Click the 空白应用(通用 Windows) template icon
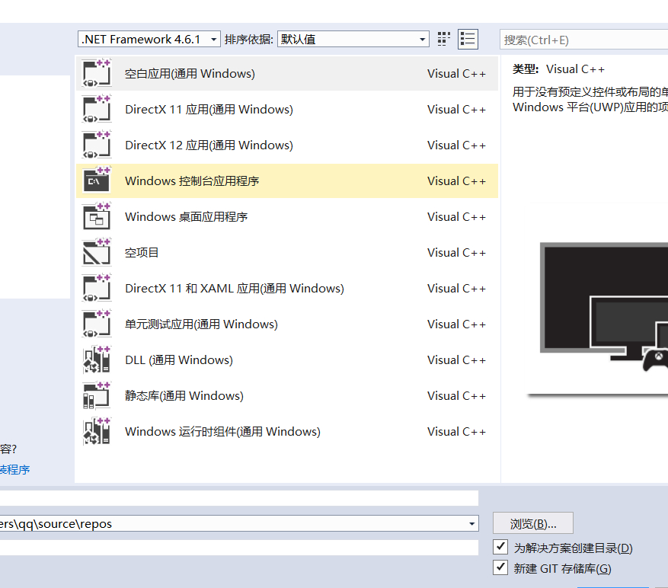This screenshot has height=588, width=668. pyautogui.click(x=97, y=73)
